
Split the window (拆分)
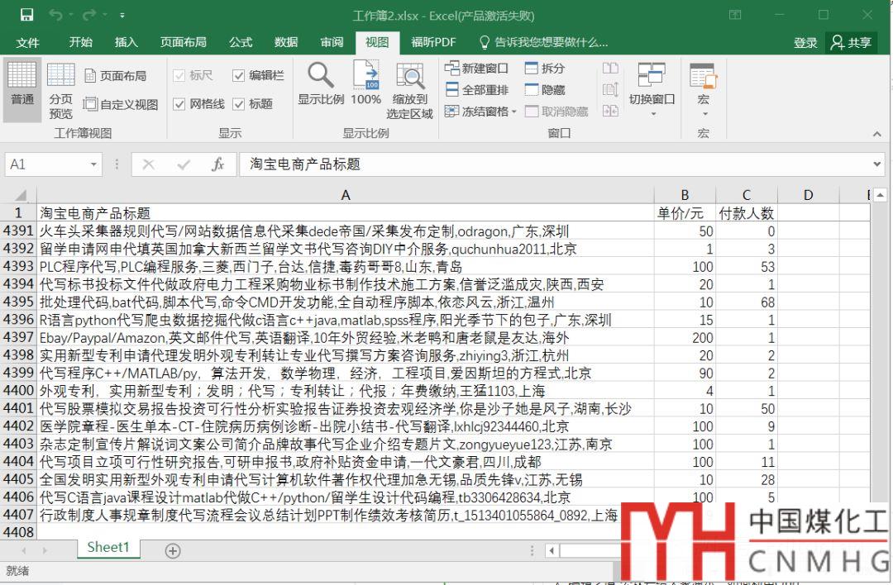pos(544,69)
